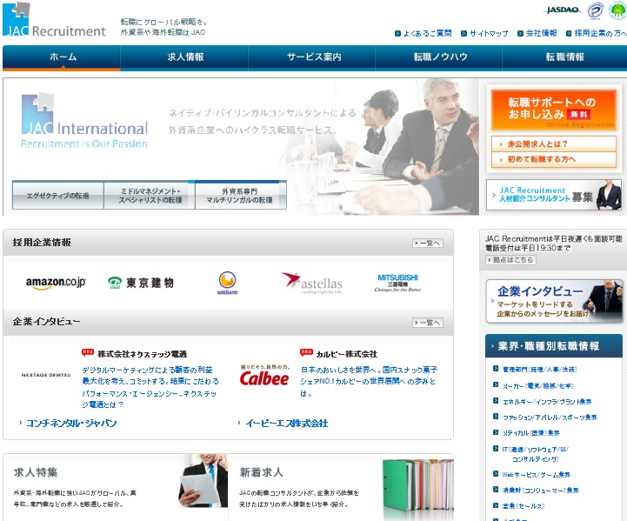The height and width of the screenshot is (521, 627).
Task: Select the 外資系専門 マルチリンガルの転職 tab
Action: pyautogui.click(x=241, y=196)
